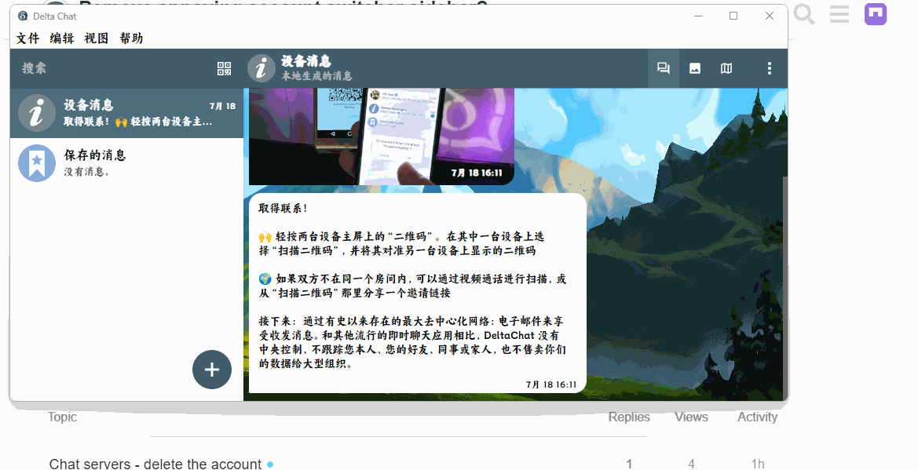Click the new chat plus button

(x=212, y=370)
